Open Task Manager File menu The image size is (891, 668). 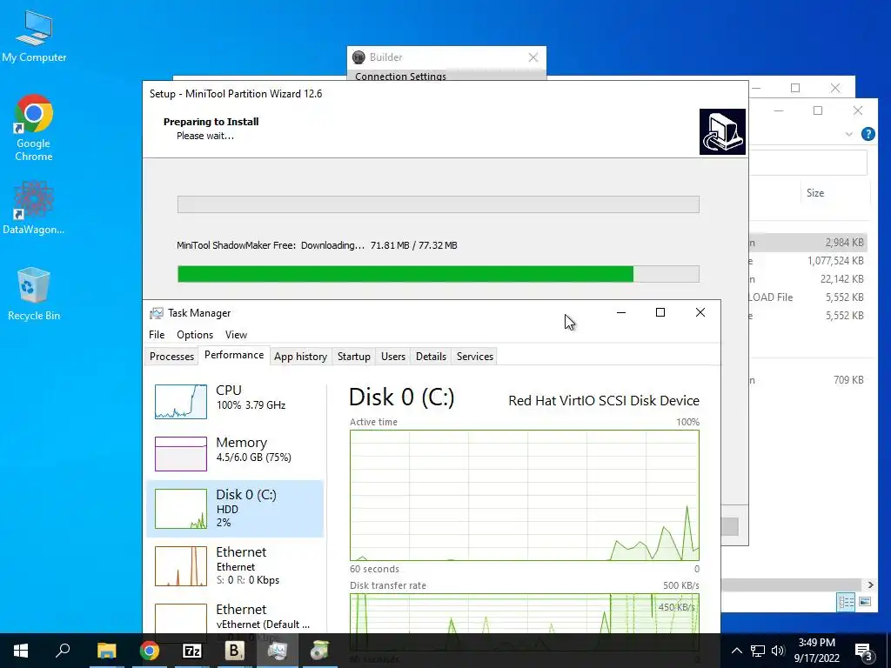tap(157, 335)
